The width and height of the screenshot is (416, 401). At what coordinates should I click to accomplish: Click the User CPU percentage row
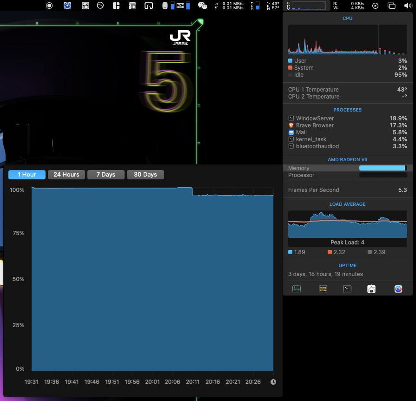tap(348, 61)
